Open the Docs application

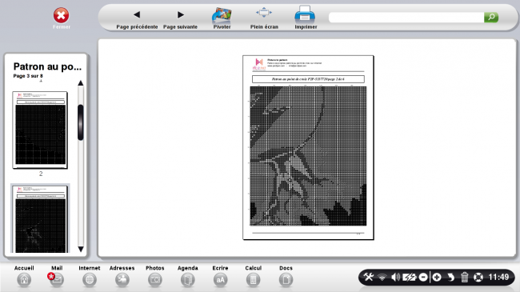pyautogui.click(x=286, y=276)
